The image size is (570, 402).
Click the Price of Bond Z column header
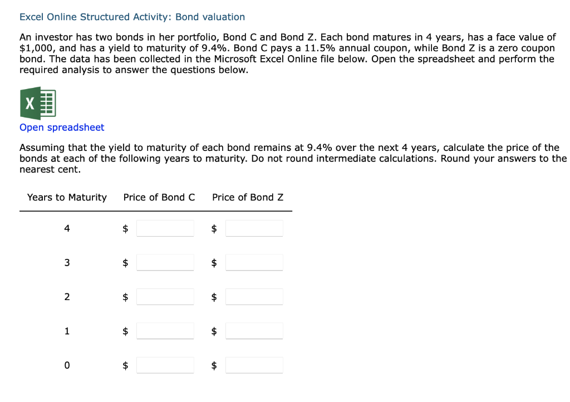click(x=248, y=197)
